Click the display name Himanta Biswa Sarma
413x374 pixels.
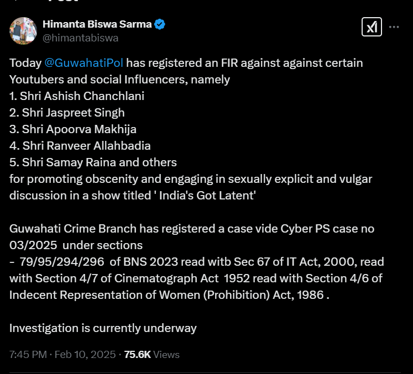[x=97, y=24]
